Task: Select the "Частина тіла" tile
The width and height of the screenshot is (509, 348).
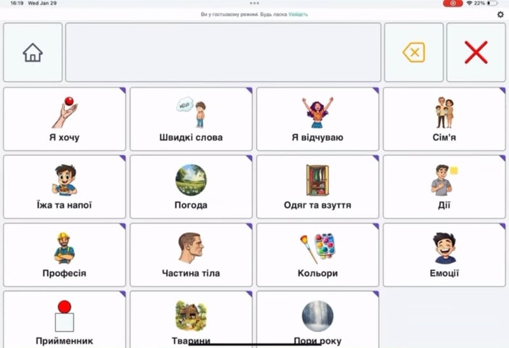Action: [191, 254]
